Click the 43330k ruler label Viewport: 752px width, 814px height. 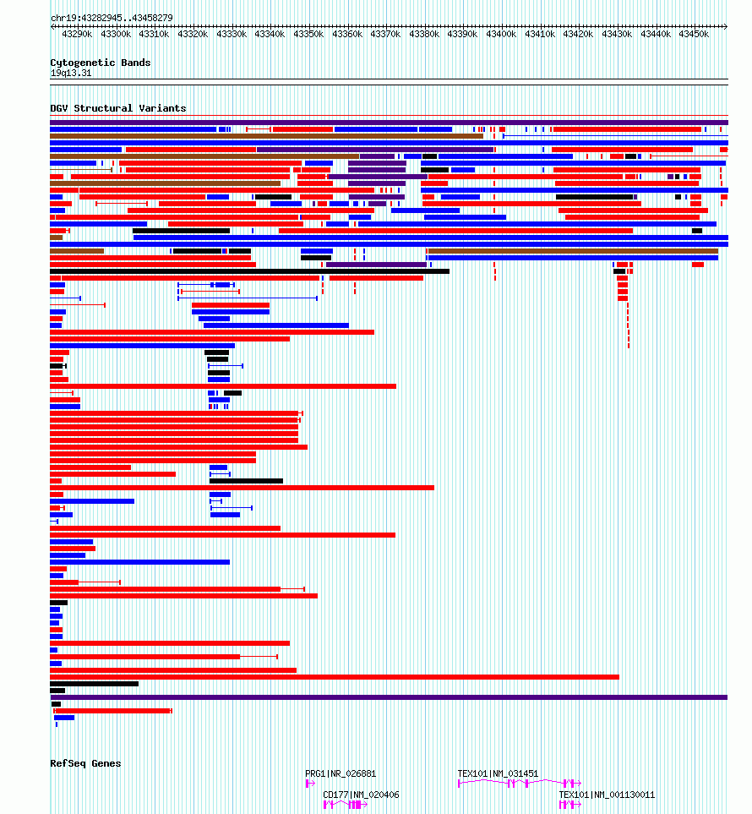point(232,35)
